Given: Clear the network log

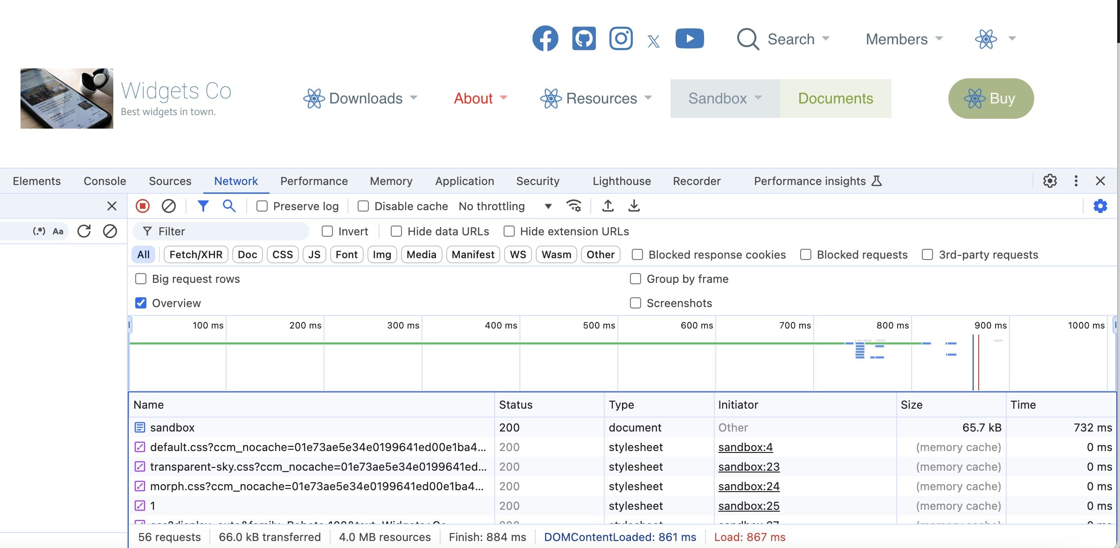Looking at the screenshot, I should (168, 206).
